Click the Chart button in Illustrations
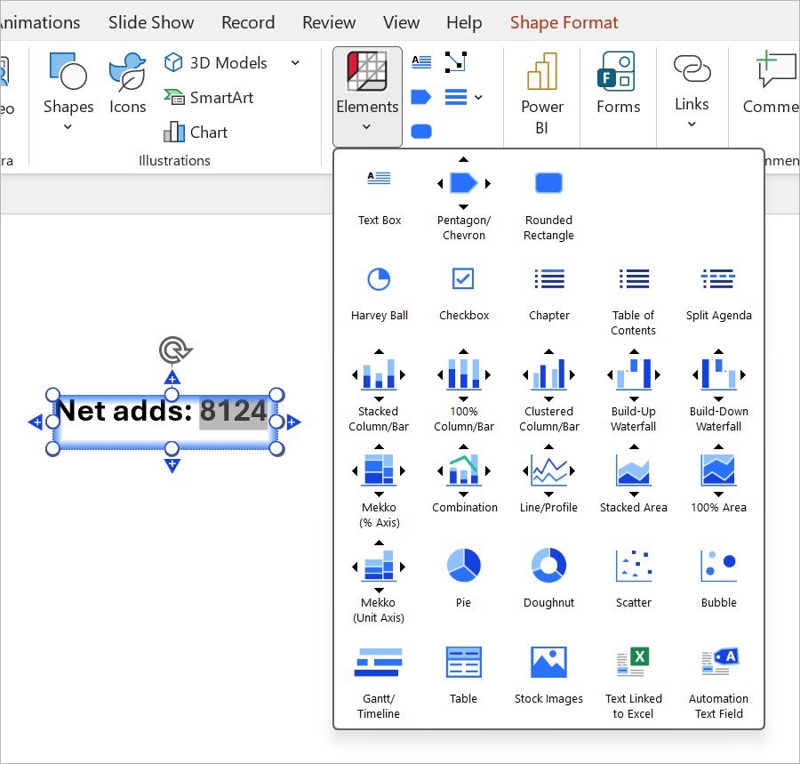Screen dimensions: 800x764 pos(196,133)
